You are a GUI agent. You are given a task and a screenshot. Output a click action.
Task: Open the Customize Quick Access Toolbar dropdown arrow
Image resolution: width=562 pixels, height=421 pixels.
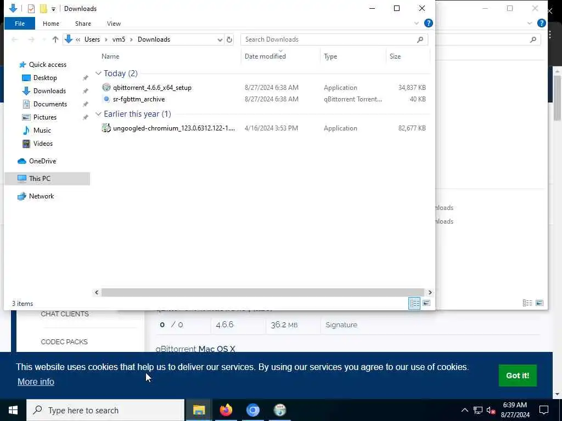(x=53, y=9)
